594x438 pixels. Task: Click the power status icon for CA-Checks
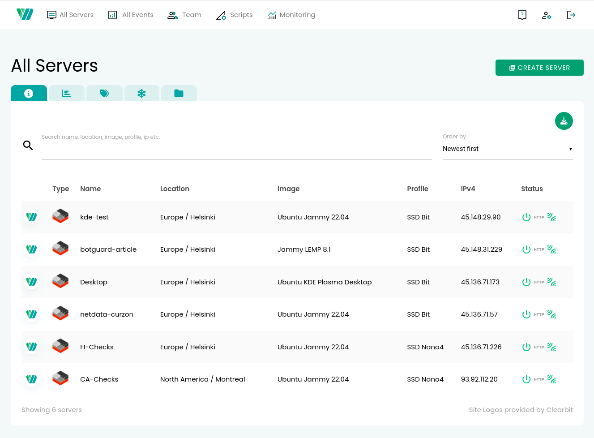point(526,379)
